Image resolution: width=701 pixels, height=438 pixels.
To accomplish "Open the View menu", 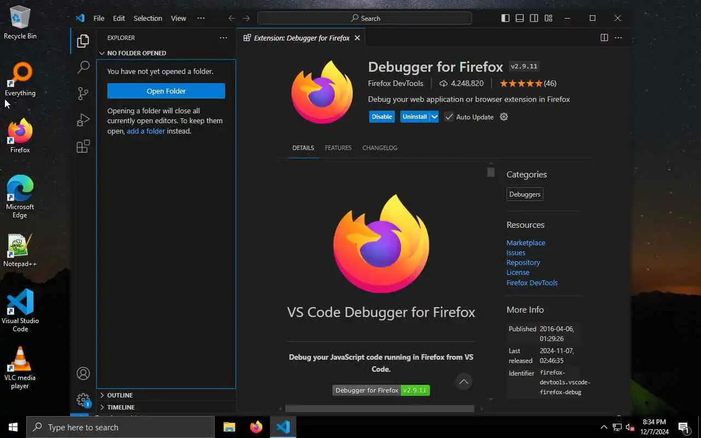I will (179, 18).
